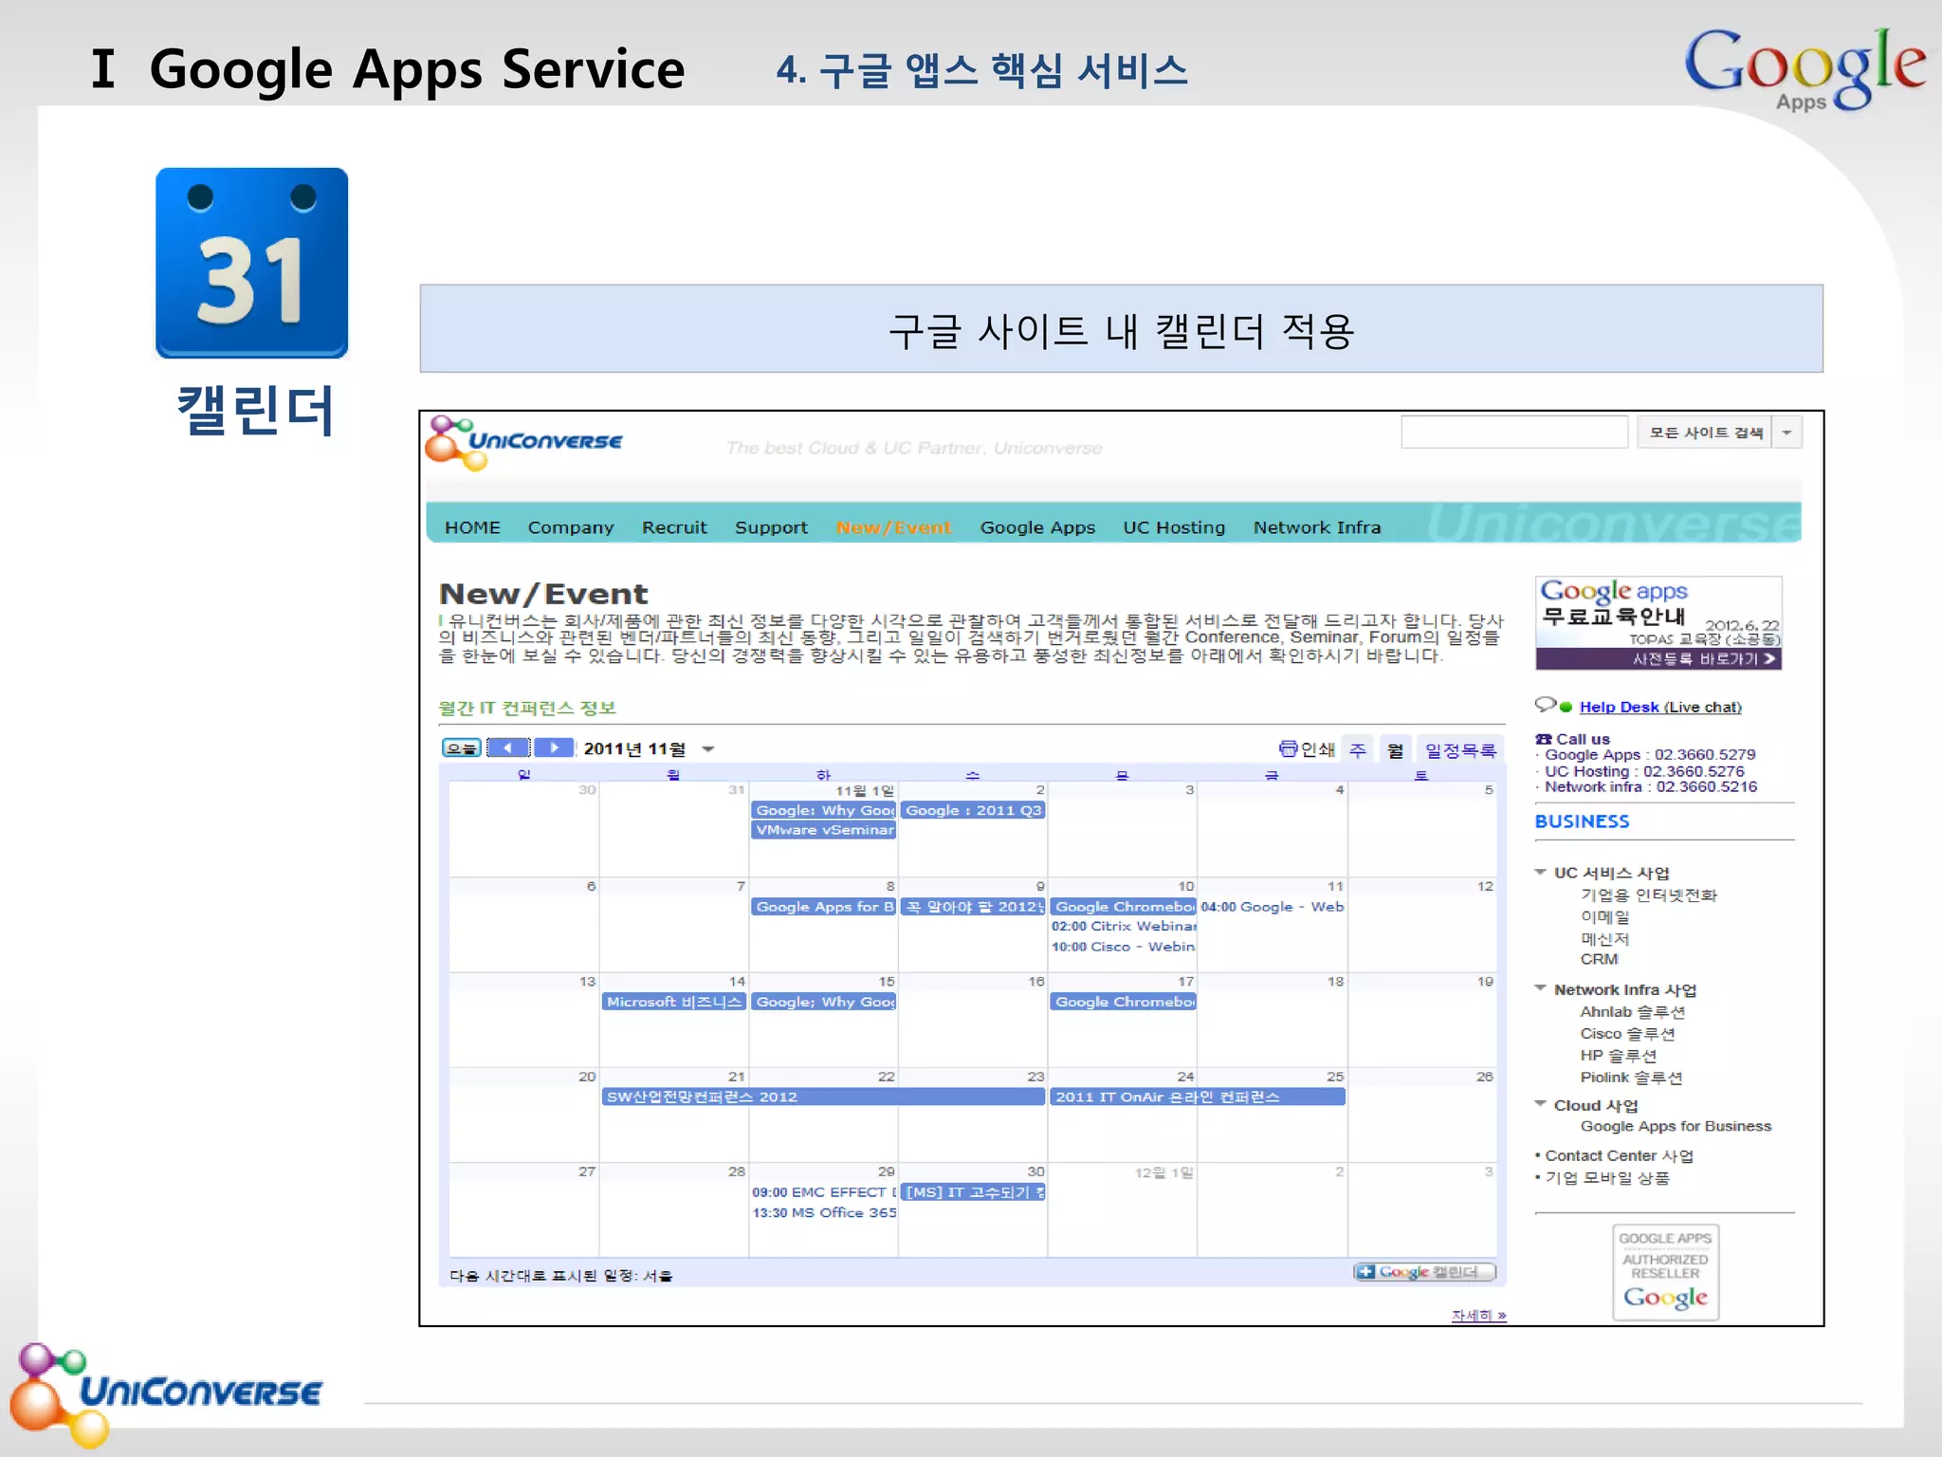
Task: Click the site search input field
Action: pos(1514,432)
